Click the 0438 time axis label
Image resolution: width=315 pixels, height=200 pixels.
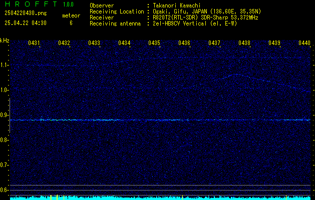244,42
